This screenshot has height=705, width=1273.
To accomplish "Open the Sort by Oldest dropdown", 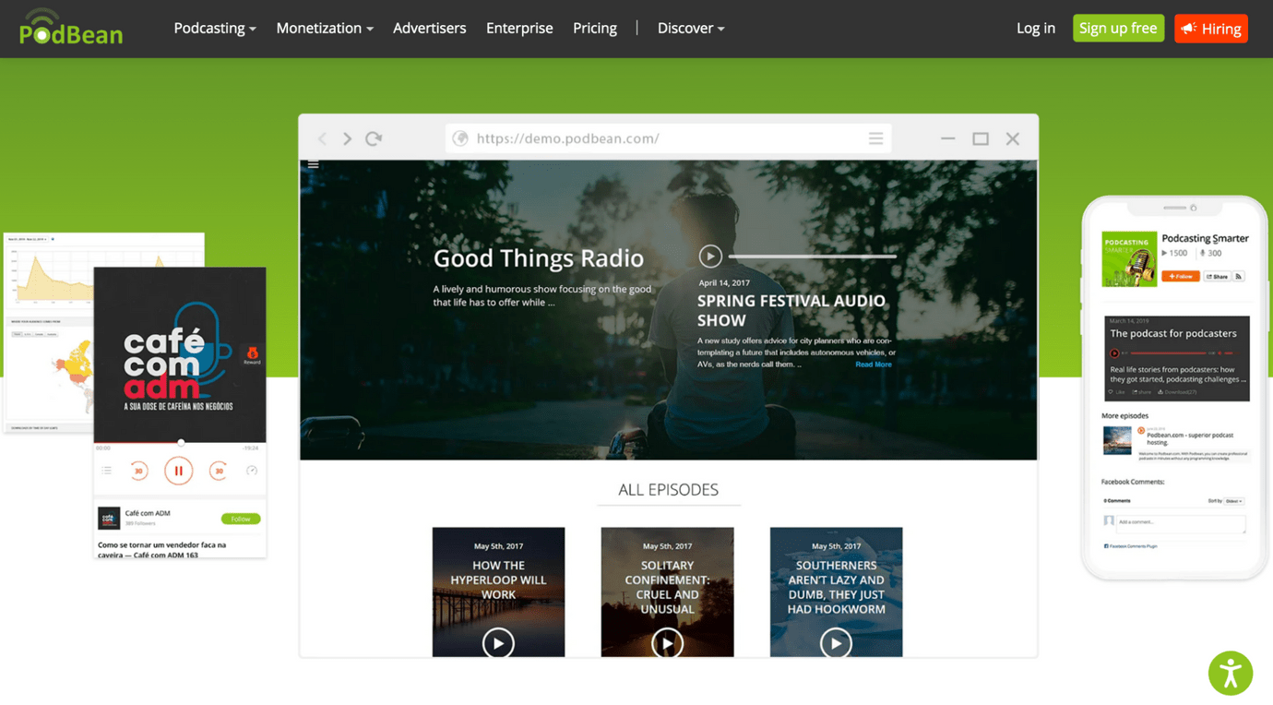I will pyautogui.click(x=1234, y=501).
